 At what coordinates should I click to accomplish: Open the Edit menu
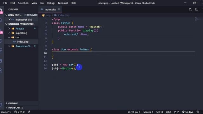13,3
